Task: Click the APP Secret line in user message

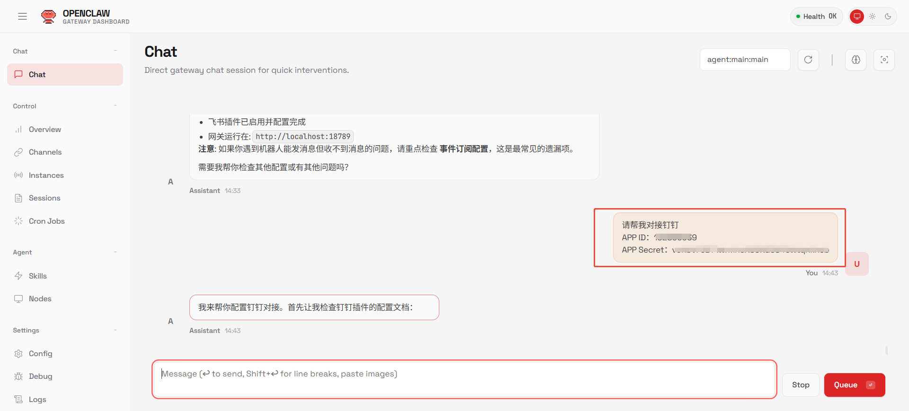Action: 725,250
